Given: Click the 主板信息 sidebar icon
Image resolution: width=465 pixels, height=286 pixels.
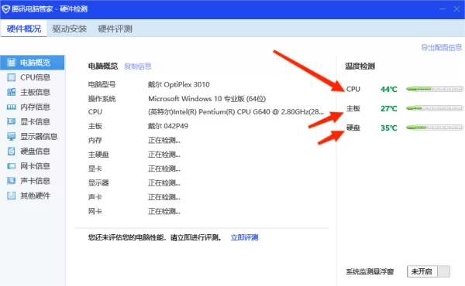Looking at the screenshot, I should [x=12, y=92].
